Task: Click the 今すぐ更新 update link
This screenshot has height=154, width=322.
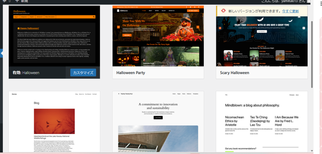Action: pyautogui.click(x=290, y=11)
